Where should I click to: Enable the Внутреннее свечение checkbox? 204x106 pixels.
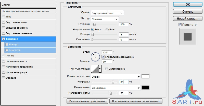pos(4,33)
